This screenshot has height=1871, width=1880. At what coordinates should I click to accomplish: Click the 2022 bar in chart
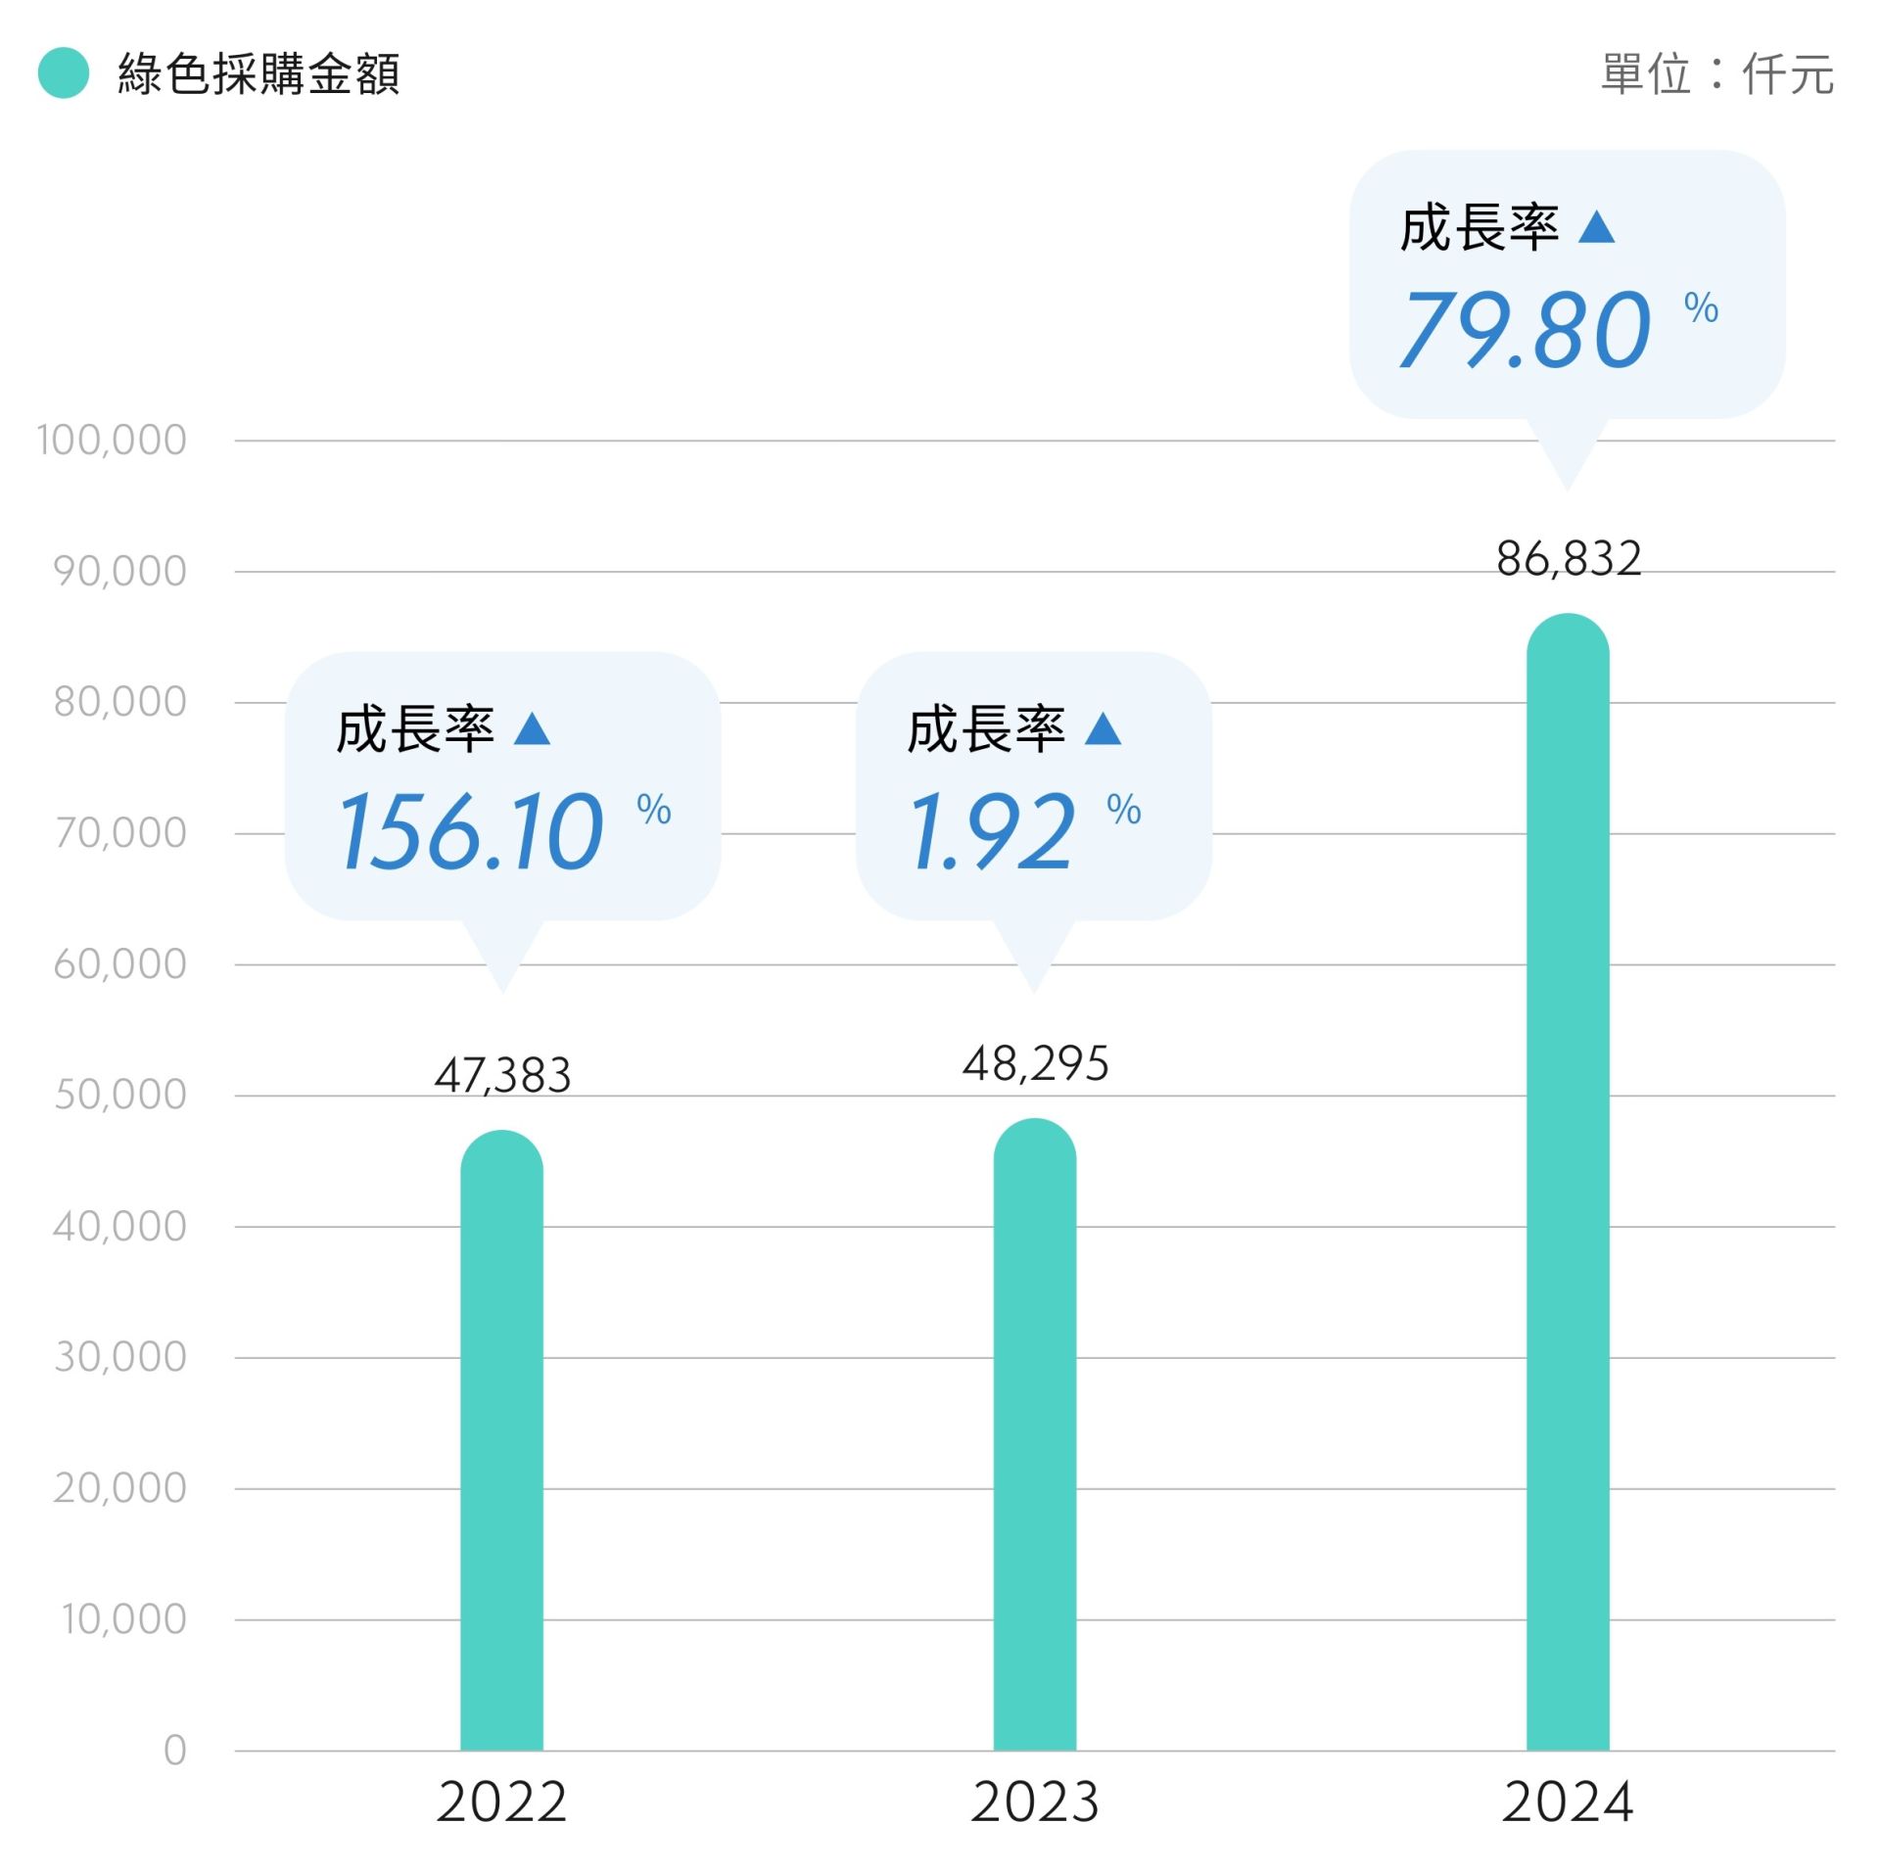click(501, 1439)
